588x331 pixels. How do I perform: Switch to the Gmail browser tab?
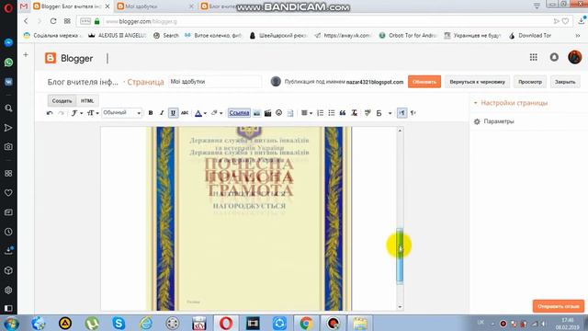(24, 6)
